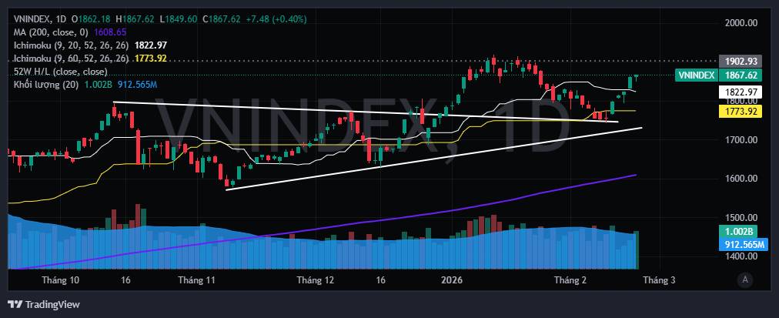Click the Tháng 12 time axis label
This screenshot has height=318, width=779.
(x=316, y=280)
